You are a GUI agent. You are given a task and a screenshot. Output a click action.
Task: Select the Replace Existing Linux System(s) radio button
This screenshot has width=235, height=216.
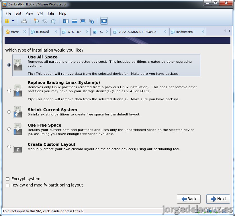9,91
